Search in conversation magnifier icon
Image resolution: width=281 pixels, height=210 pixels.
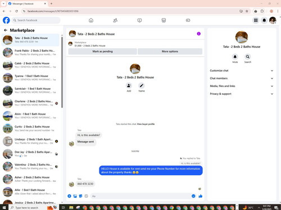coord(248,57)
